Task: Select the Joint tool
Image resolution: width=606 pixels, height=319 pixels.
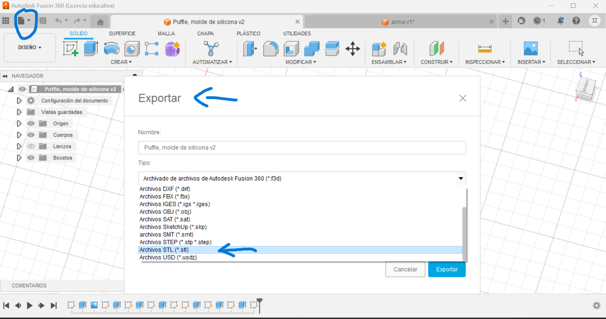Action: click(400, 49)
